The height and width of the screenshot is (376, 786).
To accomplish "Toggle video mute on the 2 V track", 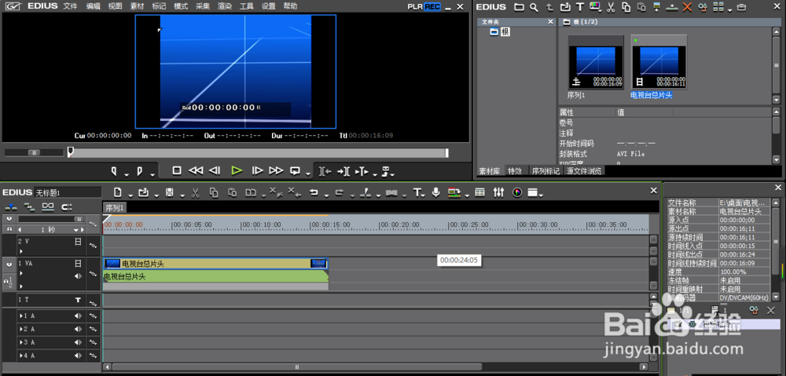I will [x=78, y=241].
